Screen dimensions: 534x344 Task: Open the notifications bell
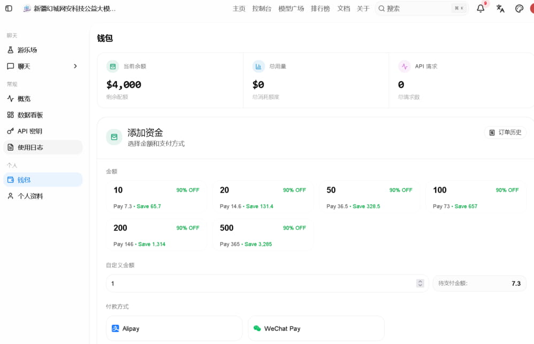point(480,9)
